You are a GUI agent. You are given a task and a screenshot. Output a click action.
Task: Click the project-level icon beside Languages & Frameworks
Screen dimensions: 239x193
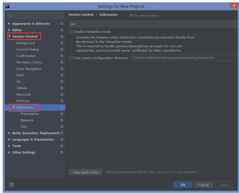pyautogui.click(x=62, y=140)
